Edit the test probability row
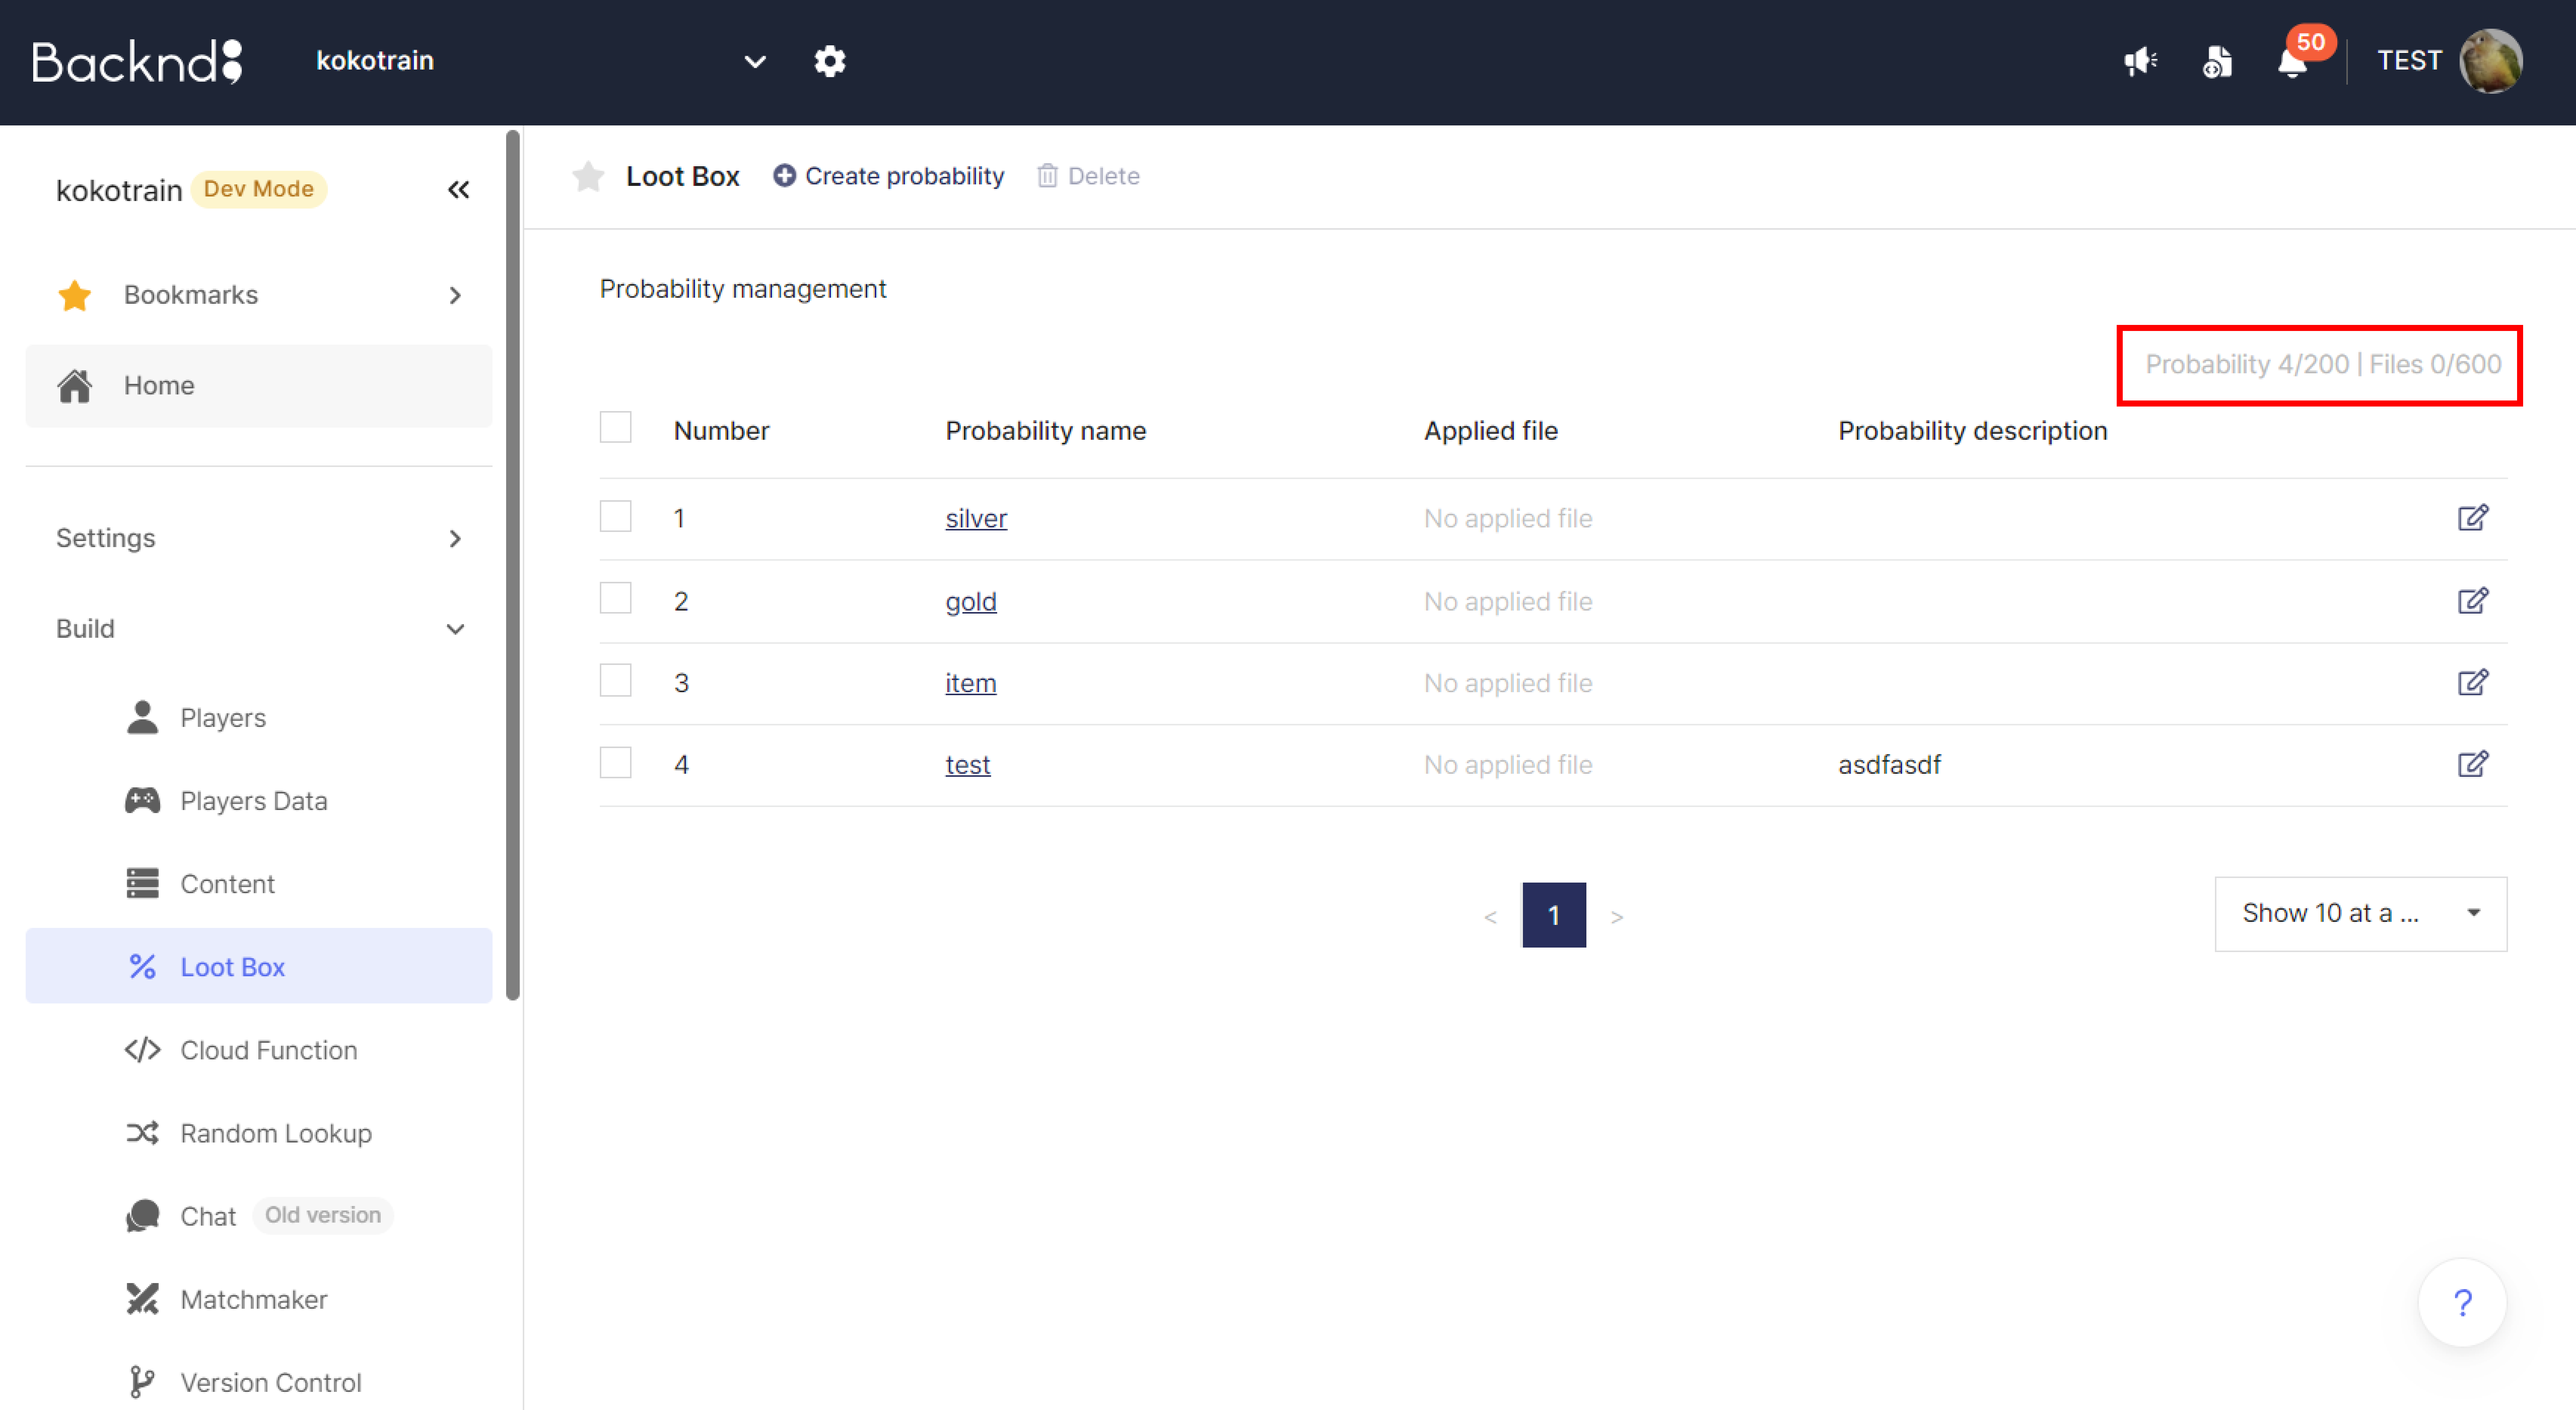 point(2472,764)
